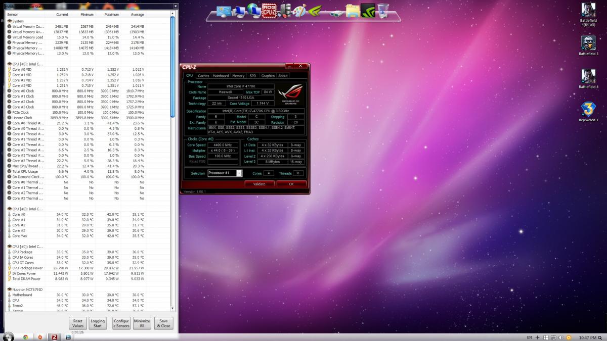Open Chrome from the taskbar

point(25,337)
